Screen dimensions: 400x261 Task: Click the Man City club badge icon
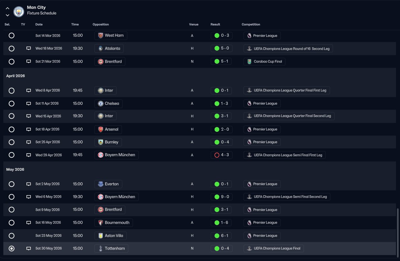coord(19,11)
